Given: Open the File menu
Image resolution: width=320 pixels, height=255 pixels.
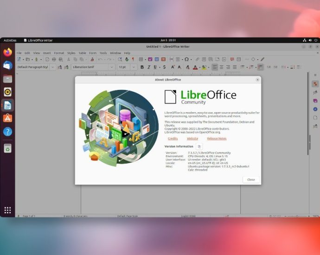Looking at the screenshot, I should tap(19, 53).
